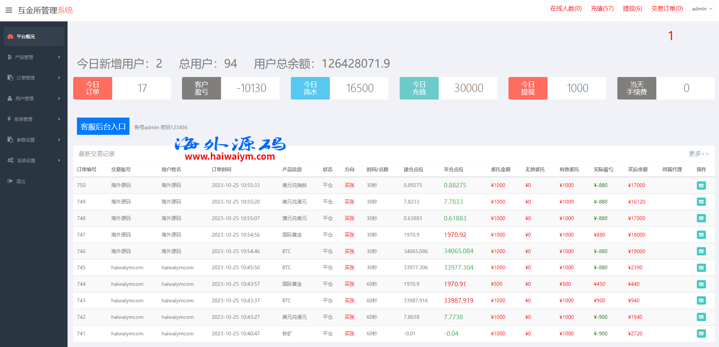Open the 用户管理 menu item
719x347 pixels.
coord(24,98)
